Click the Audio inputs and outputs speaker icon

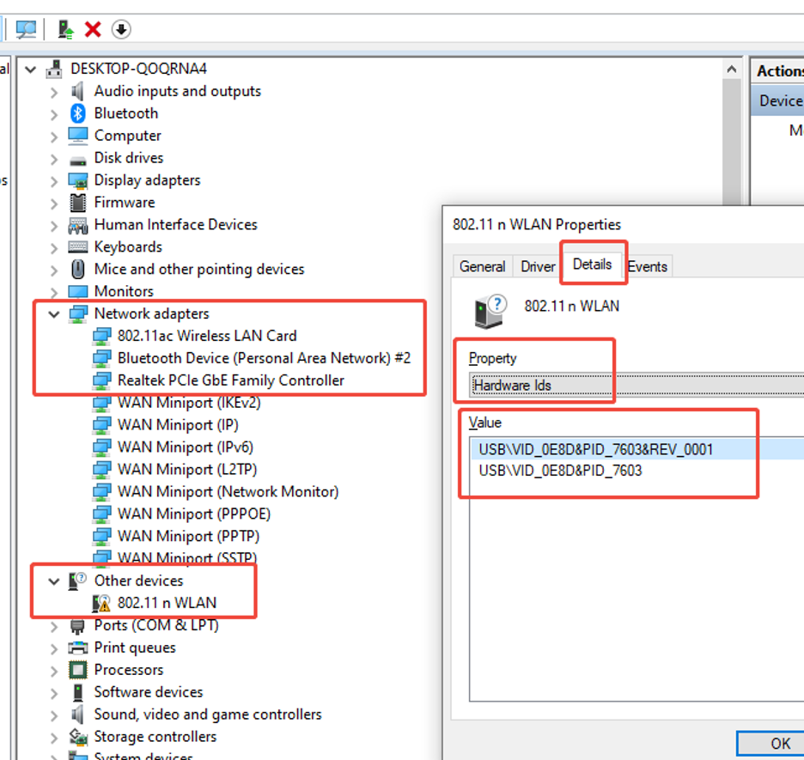pyautogui.click(x=77, y=91)
